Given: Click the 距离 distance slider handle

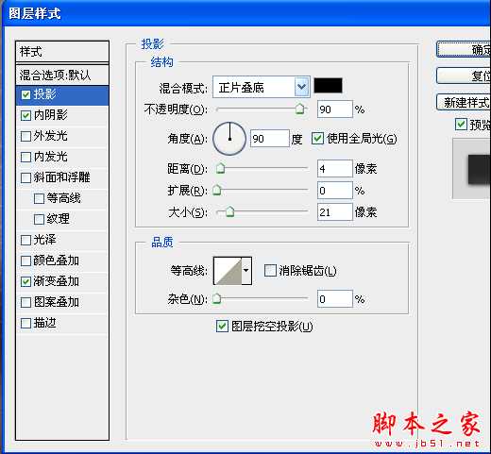Looking at the screenshot, I should (x=220, y=169).
